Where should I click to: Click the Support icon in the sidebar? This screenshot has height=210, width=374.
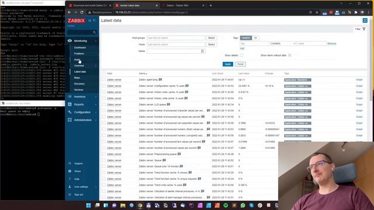click(x=70, y=163)
